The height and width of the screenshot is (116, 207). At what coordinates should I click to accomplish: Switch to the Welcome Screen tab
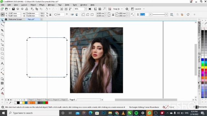click(15, 19)
